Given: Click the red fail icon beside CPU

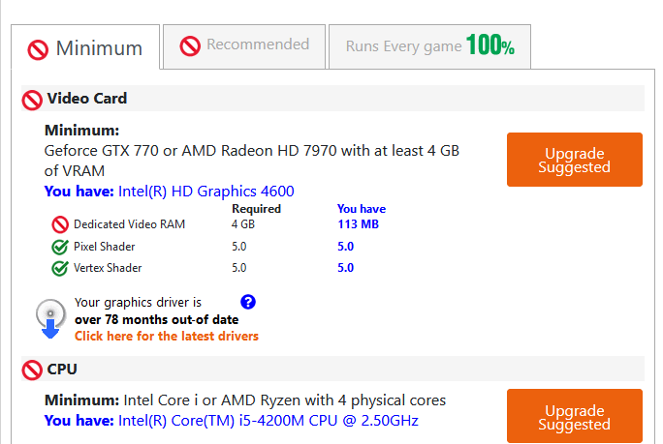Looking at the screenshot, I should (32, 370).
